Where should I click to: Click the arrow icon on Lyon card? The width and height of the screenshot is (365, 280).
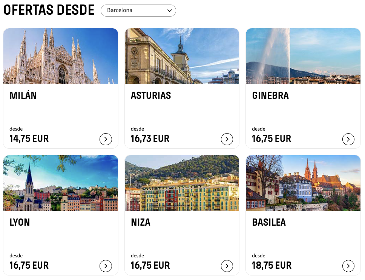[106, 266]
